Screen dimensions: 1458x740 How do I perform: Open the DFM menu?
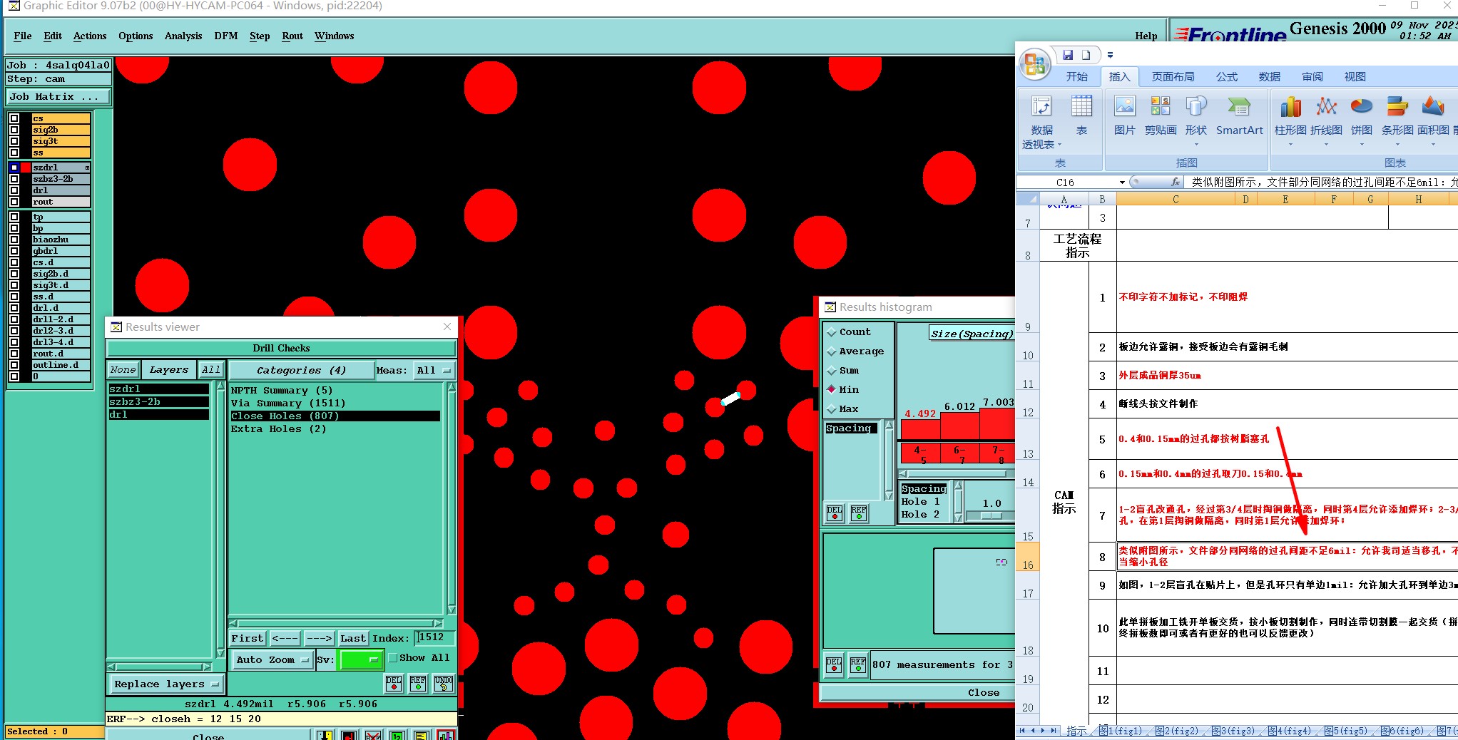coord(226,36)
